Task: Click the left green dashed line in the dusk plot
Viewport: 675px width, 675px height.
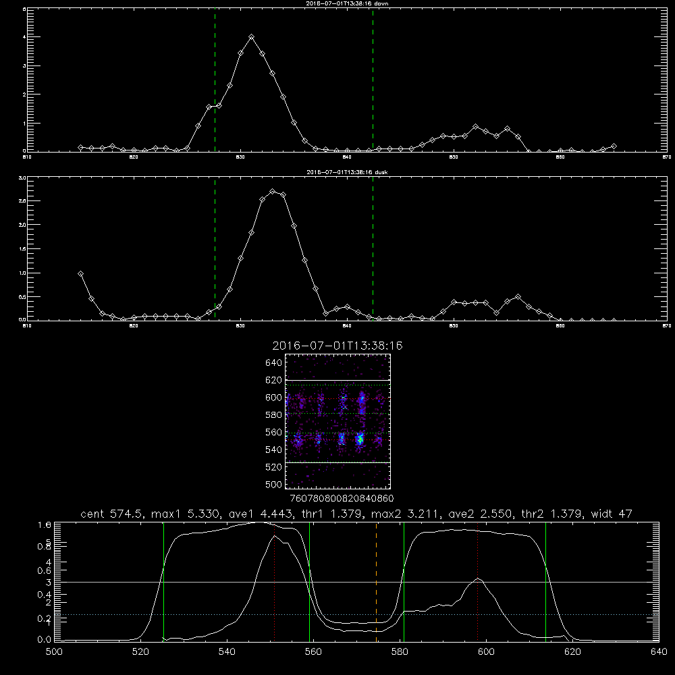Action: [215, 248]
